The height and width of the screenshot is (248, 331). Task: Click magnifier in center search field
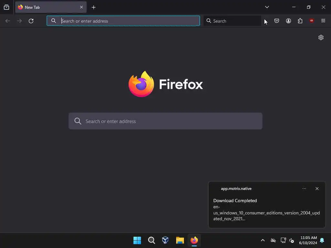coord(78,121)
